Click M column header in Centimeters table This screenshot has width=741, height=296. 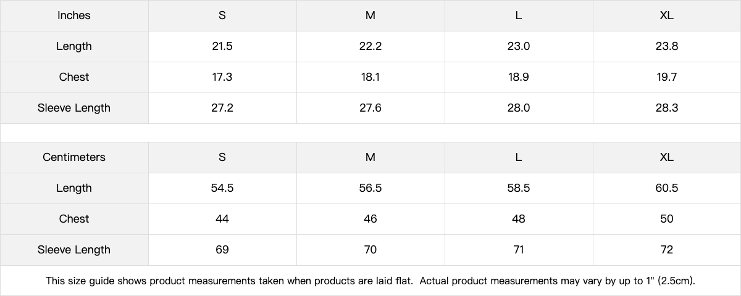pyautogui.click(x=371, y=157)
